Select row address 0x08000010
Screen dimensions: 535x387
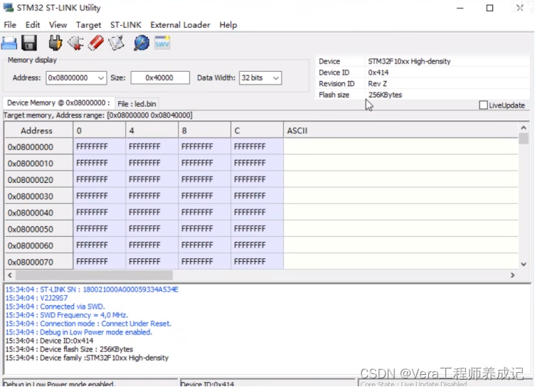(38, 163)
